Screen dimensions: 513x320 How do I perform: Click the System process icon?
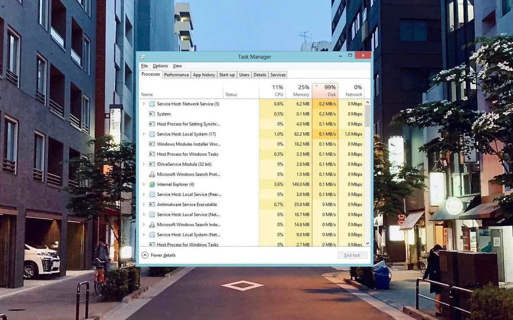click(x=152, y=114)
